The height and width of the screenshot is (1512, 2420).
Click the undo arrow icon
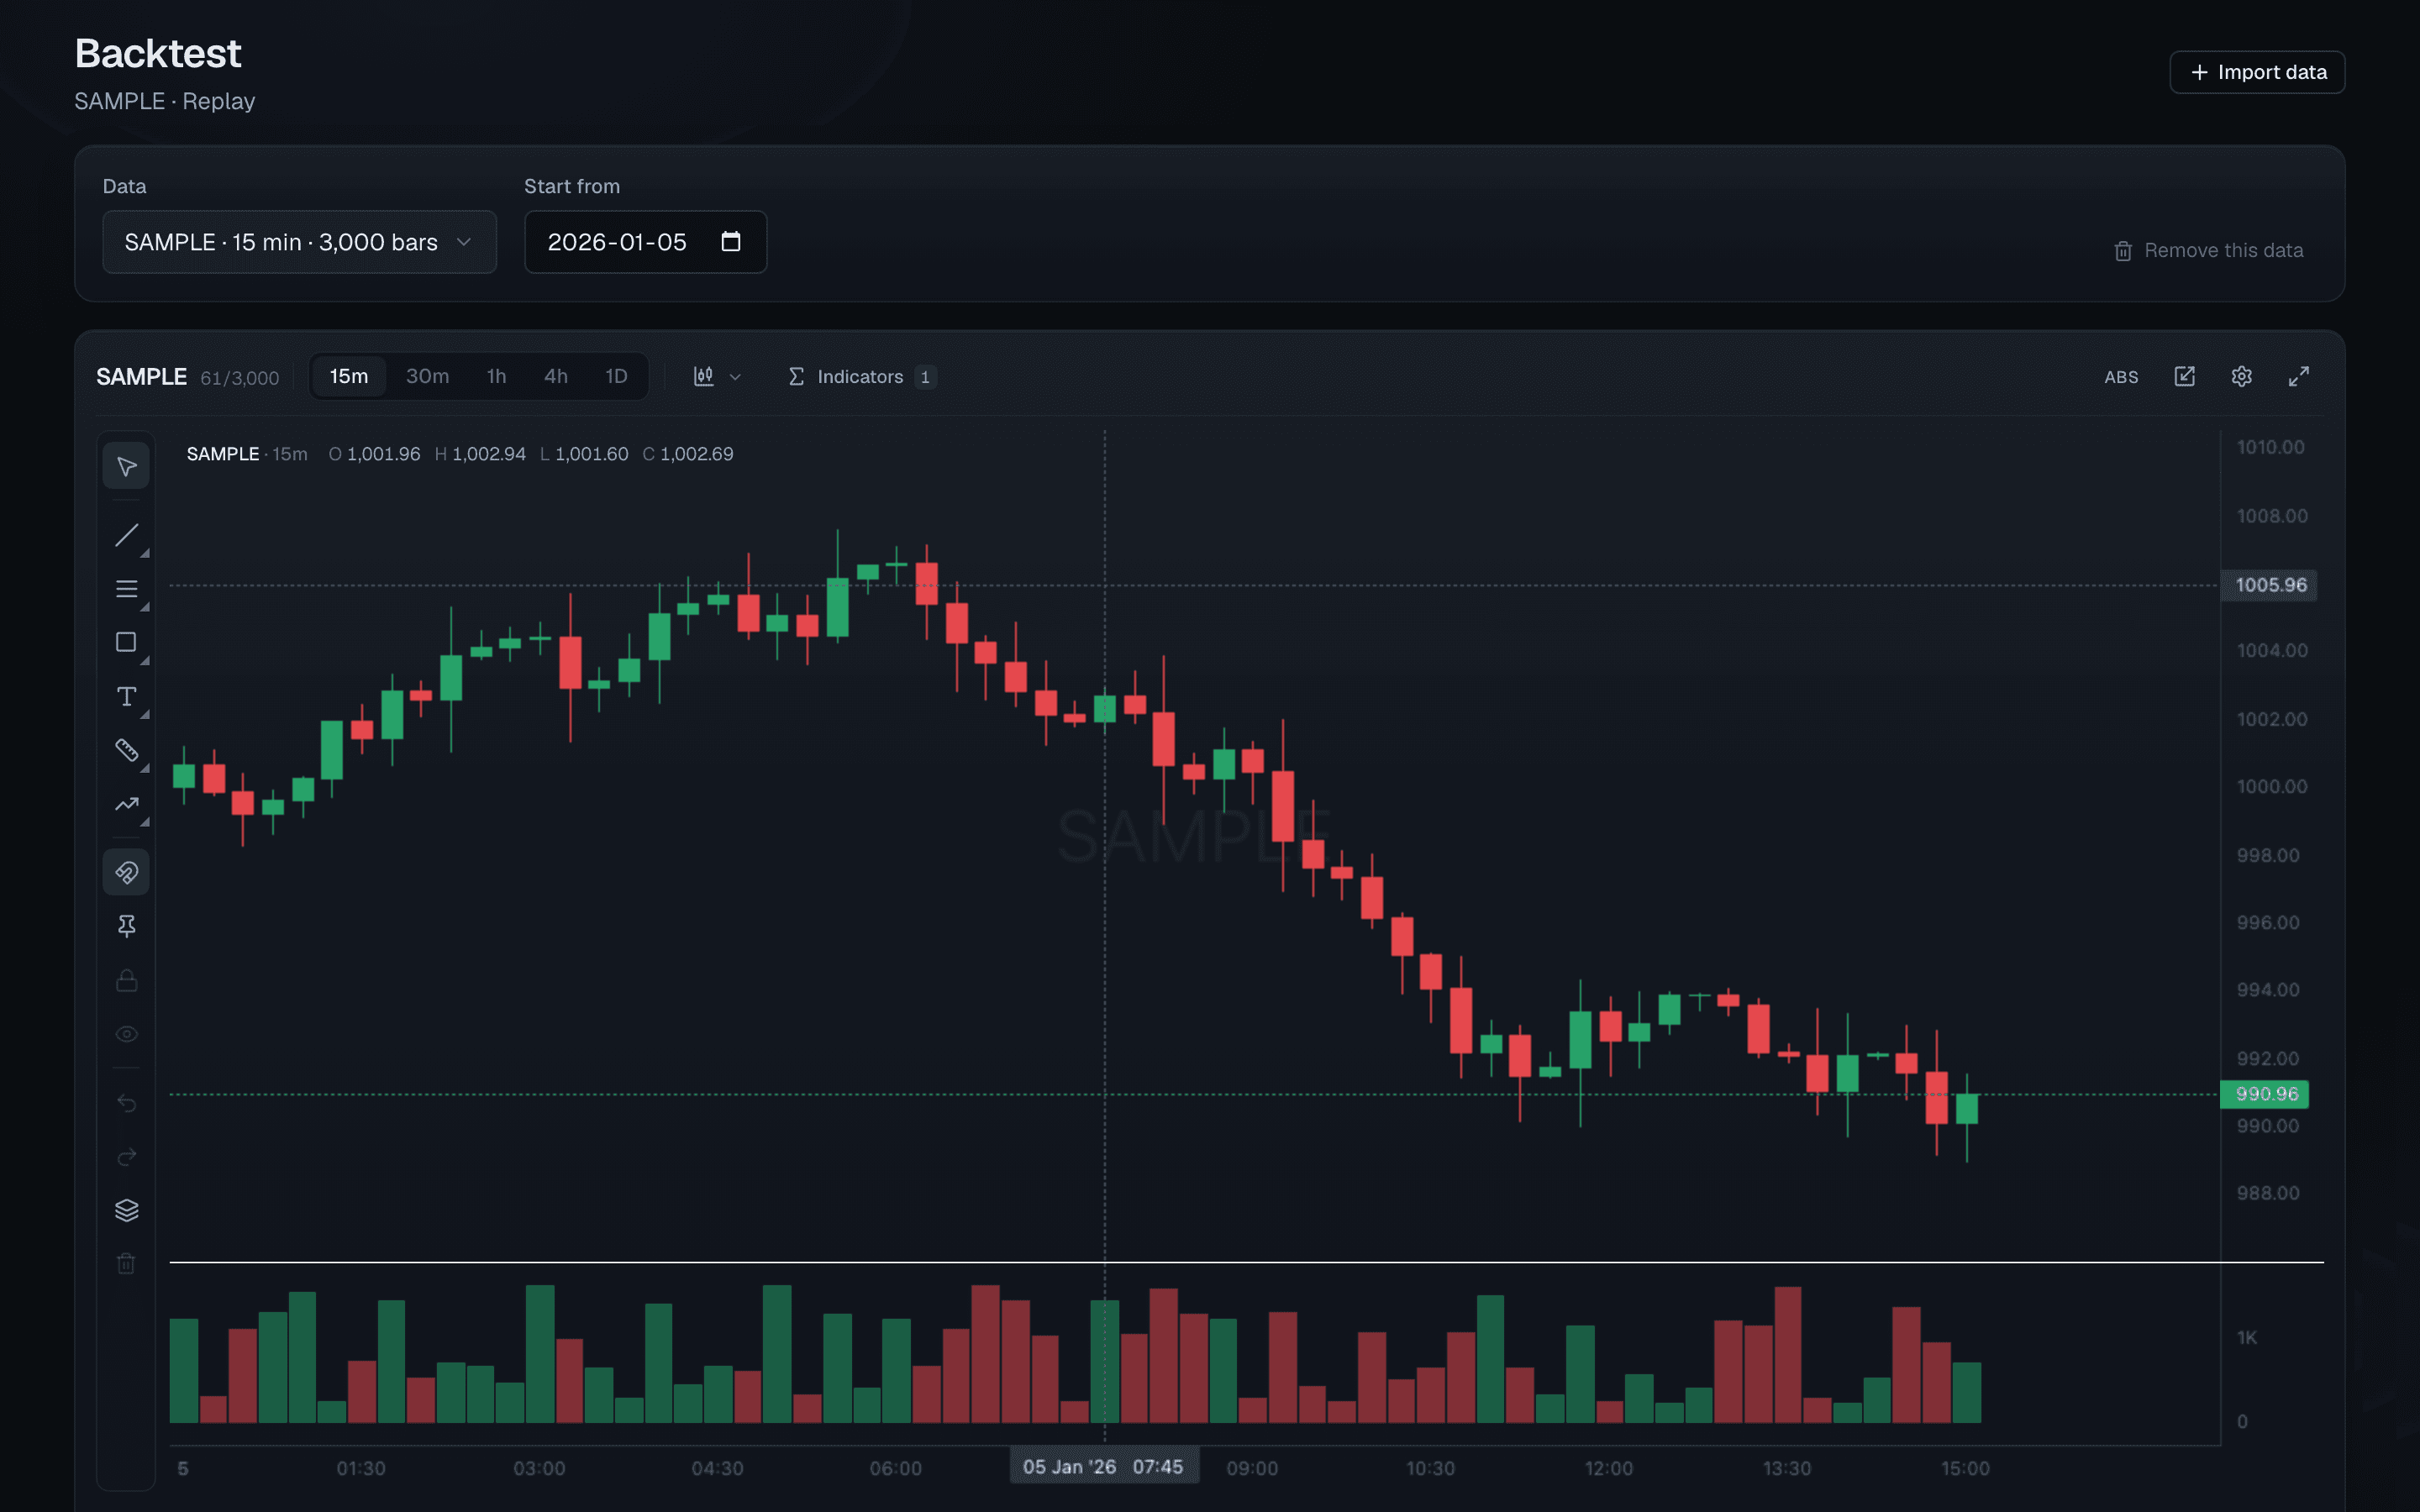click(x=126, y=1103)
